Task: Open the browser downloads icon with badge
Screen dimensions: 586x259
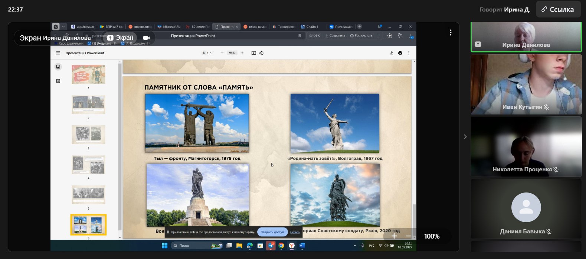Action: tap(411, 36)
